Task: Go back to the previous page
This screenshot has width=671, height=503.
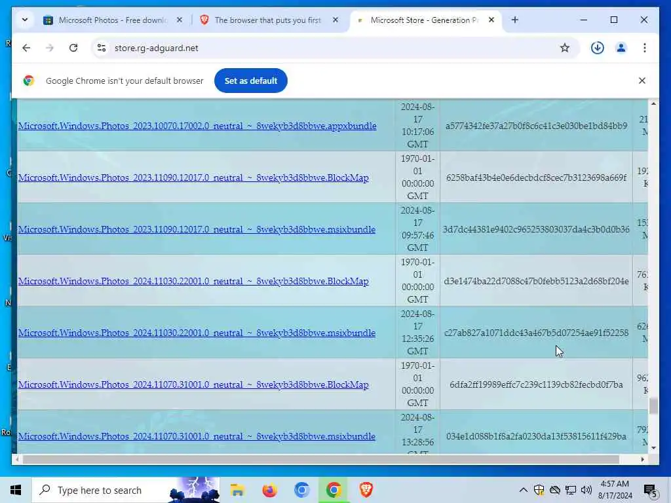Action: 26,48
